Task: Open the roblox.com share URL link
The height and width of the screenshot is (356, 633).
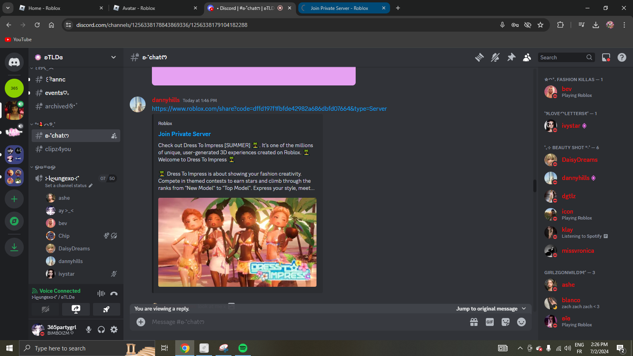Action: click(x=269, y=109)
